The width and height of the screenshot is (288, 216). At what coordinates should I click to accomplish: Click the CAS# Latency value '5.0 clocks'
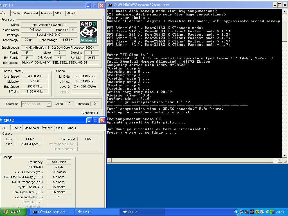point(59,172)
